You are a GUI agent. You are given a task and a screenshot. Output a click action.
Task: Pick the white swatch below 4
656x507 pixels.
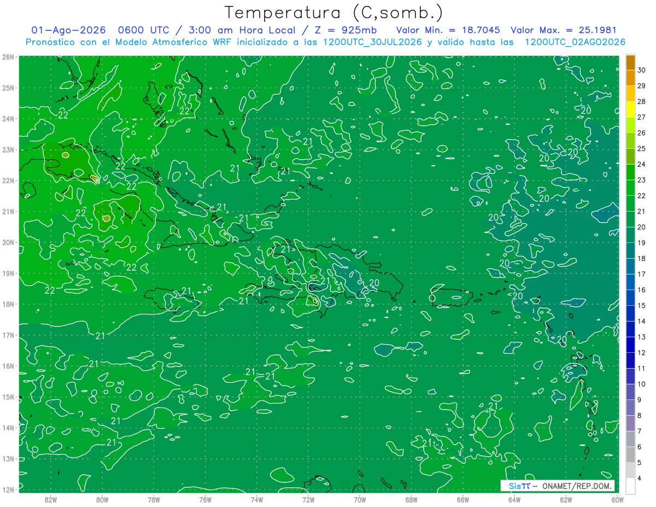(631, 486)
